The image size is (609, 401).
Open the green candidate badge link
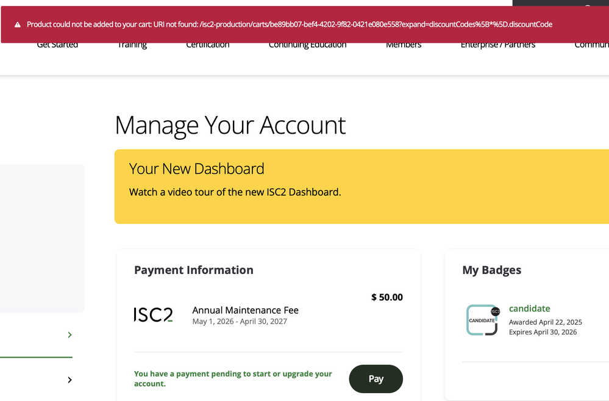(529, 309)
